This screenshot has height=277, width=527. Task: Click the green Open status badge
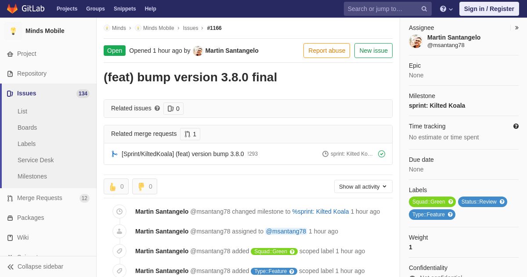[115, 51]
